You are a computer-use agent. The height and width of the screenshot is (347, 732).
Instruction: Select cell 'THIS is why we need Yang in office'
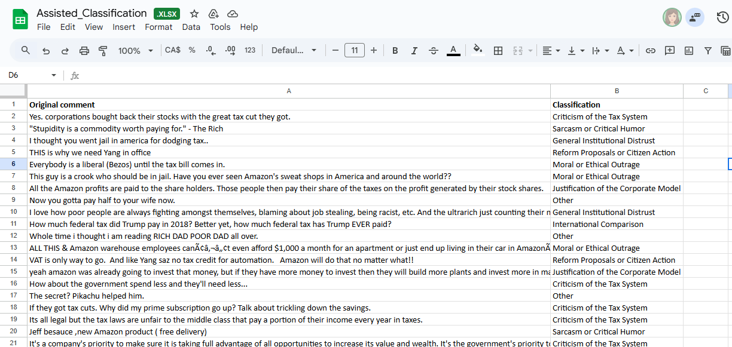coord(289,152)
